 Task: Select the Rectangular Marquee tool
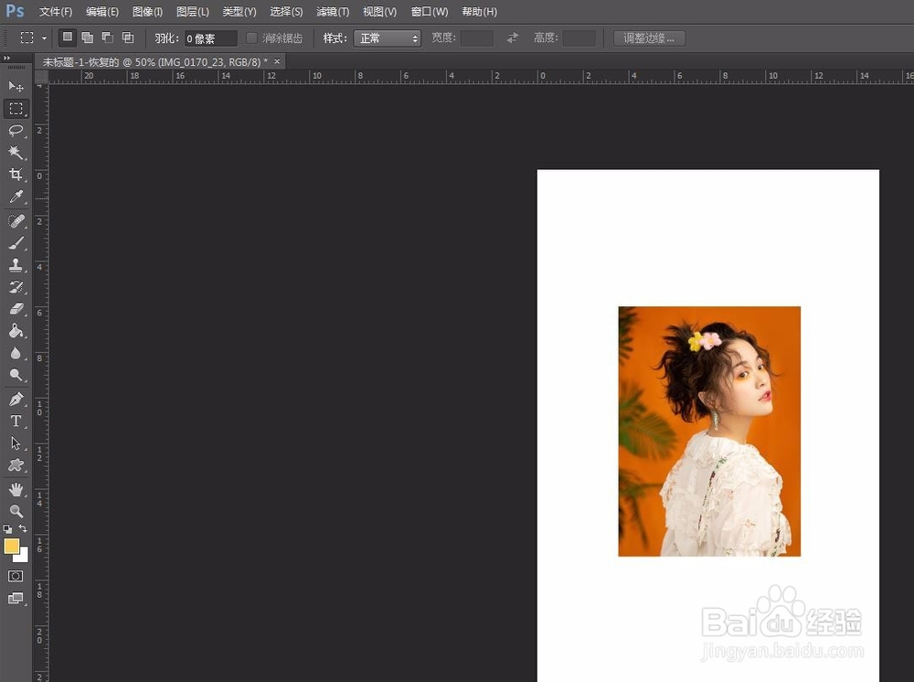pos(16,109)
